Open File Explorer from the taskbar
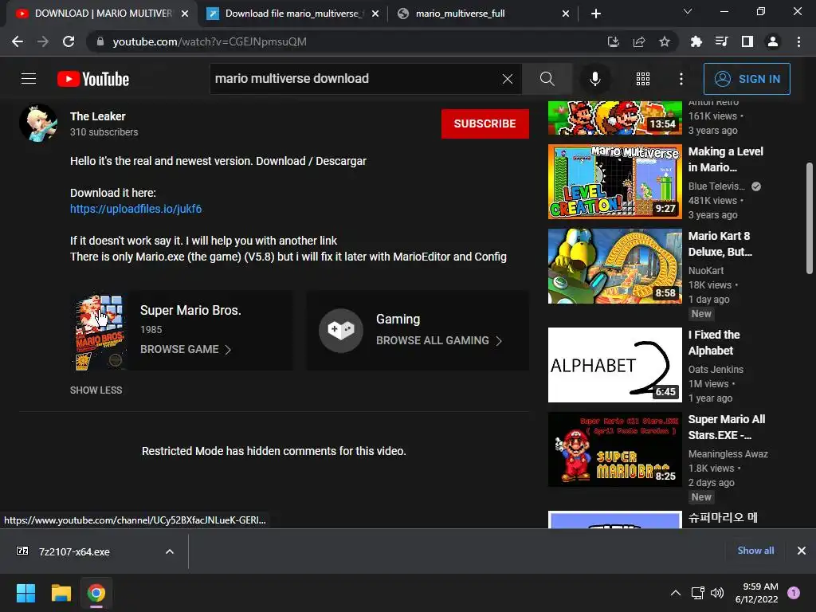Screen dimensions: 816x612 tap(61, 593)
